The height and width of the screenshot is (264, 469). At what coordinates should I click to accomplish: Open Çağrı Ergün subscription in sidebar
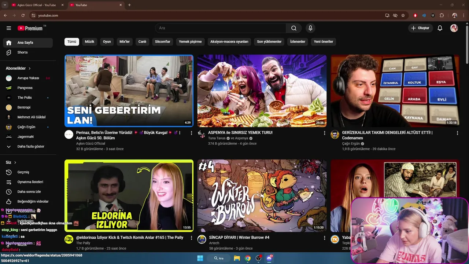pos(28,127)
